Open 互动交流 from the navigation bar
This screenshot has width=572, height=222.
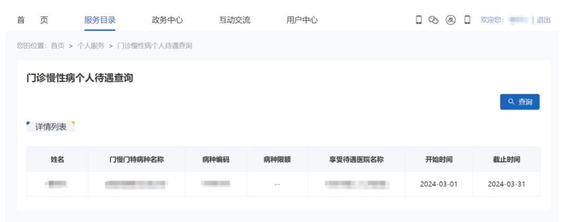(x=235, y=20)
